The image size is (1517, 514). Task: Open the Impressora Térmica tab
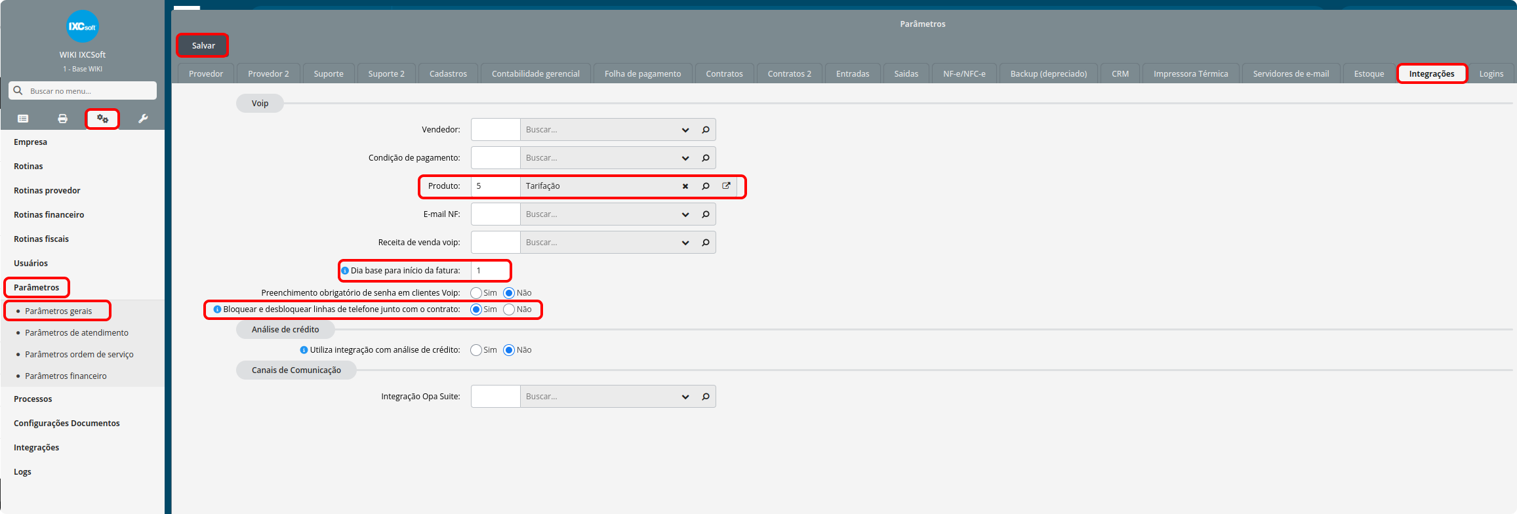(1191, 73)
